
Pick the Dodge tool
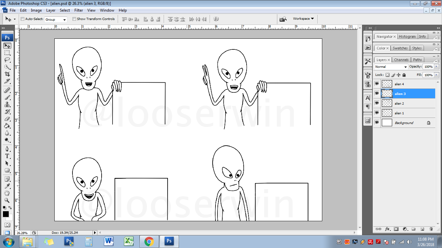[7, 140]
